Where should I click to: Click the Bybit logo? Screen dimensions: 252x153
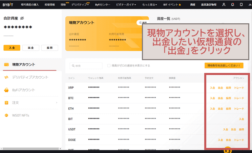(8, 5)
